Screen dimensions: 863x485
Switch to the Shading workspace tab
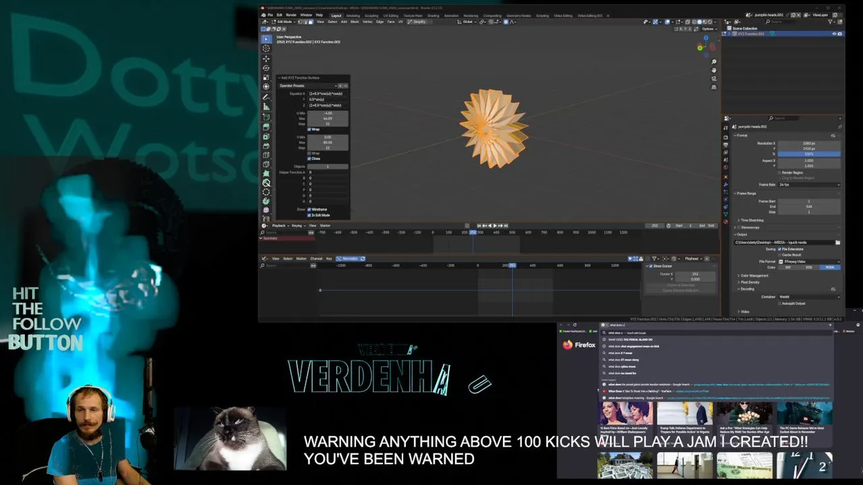point(434,15)
